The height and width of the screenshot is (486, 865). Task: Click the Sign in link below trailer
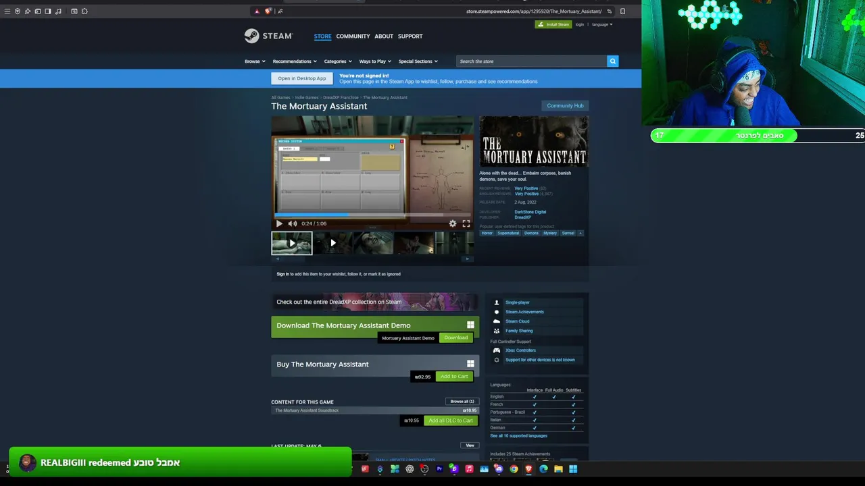(x=282, y=274)
